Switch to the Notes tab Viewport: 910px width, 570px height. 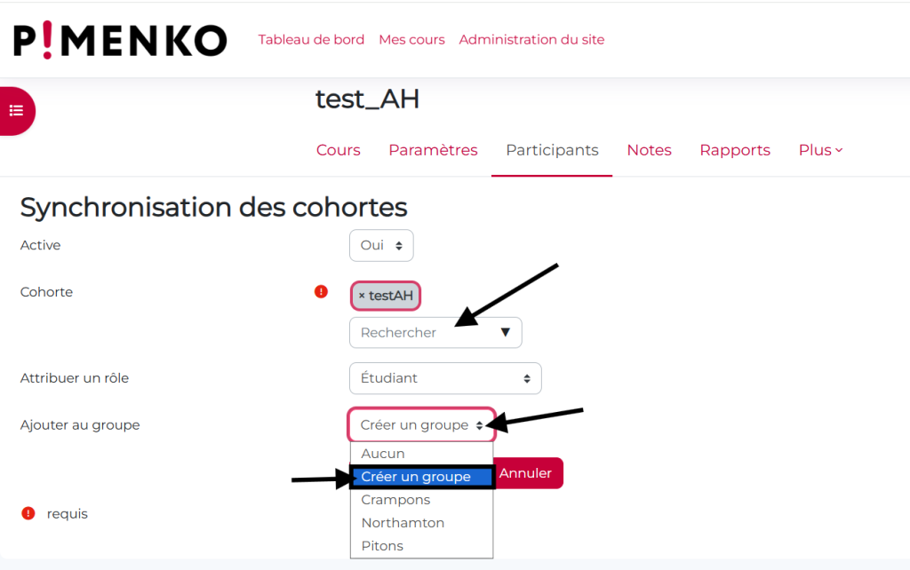pyautogui.click(x=649, y=149)
